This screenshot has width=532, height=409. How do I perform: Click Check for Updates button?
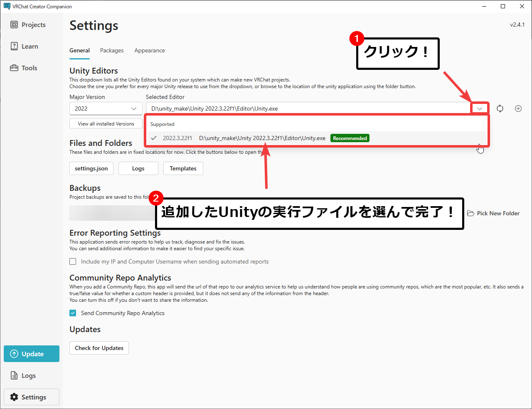[x=99, y=348]
